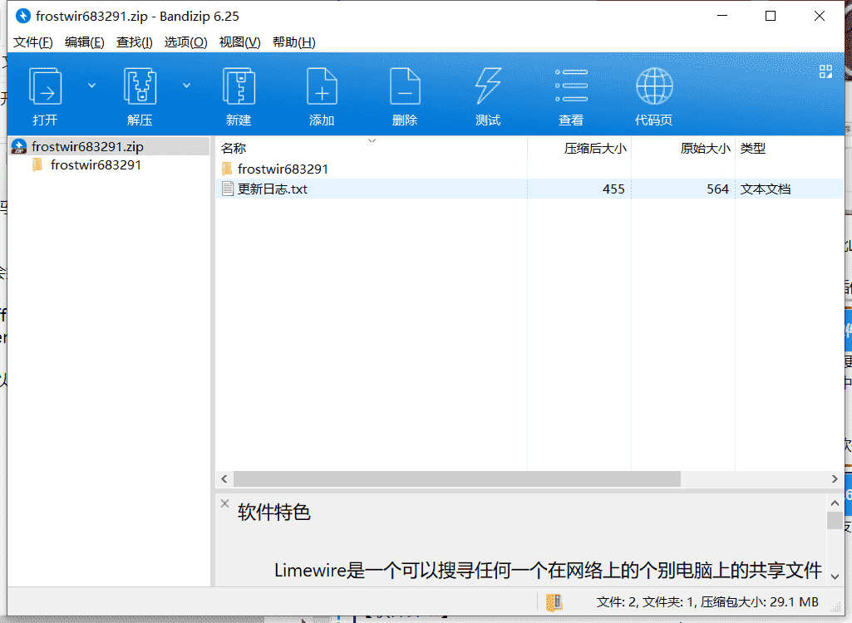This screenshot has width=852, height=623.
Task: Click the compressed size value 455
Action: pos(613,189)
